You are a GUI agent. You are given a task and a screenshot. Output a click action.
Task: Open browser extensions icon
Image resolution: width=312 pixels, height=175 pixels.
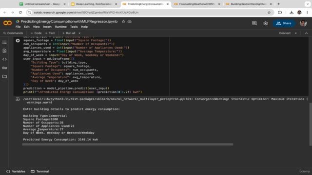(280, 12)
